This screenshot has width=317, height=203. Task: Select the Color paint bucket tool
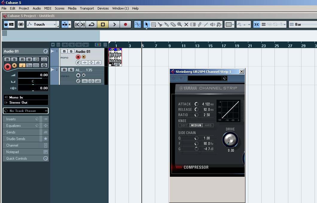coord(219,24)
